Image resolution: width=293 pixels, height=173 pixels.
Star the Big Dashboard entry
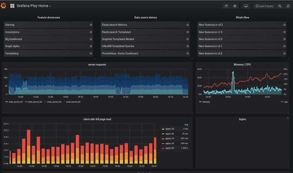[91, 39]
